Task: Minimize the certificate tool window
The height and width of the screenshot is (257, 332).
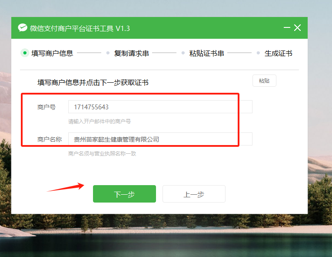Action: pos(287,27)
